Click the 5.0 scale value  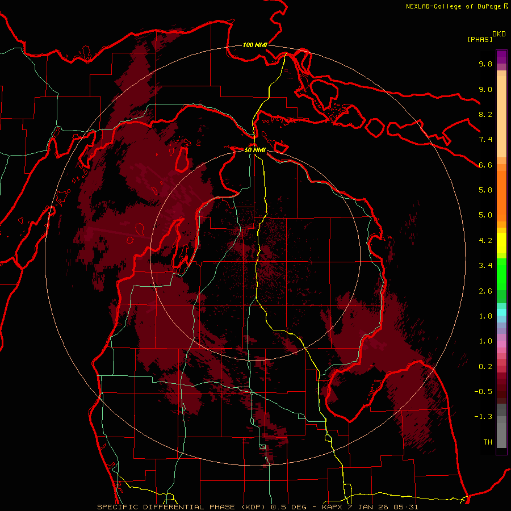click(485, 215)
